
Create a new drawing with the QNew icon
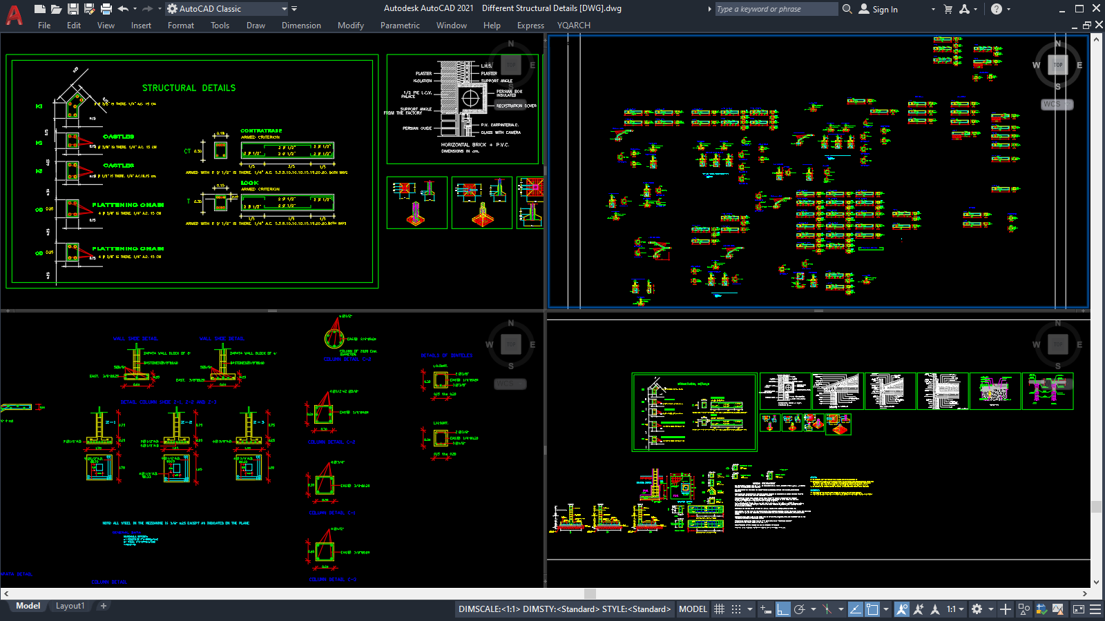40,8
